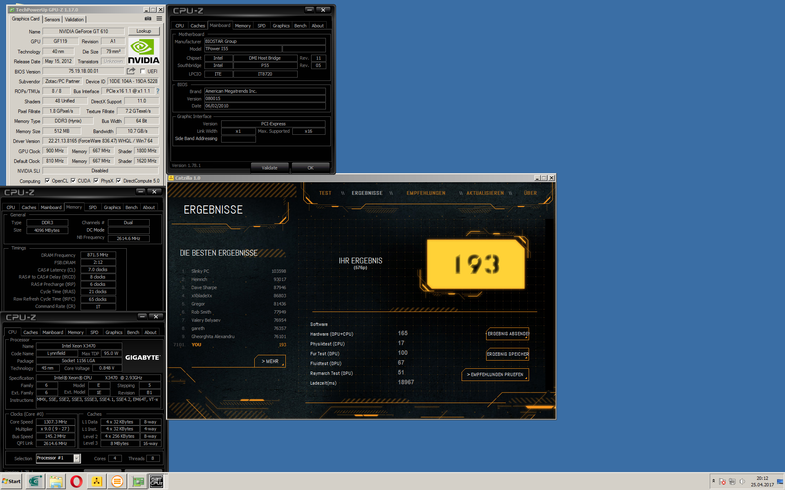Screen dimensions: 785x490
Task: Select the TEST tab in Catzilla
Action: [325, 193]
